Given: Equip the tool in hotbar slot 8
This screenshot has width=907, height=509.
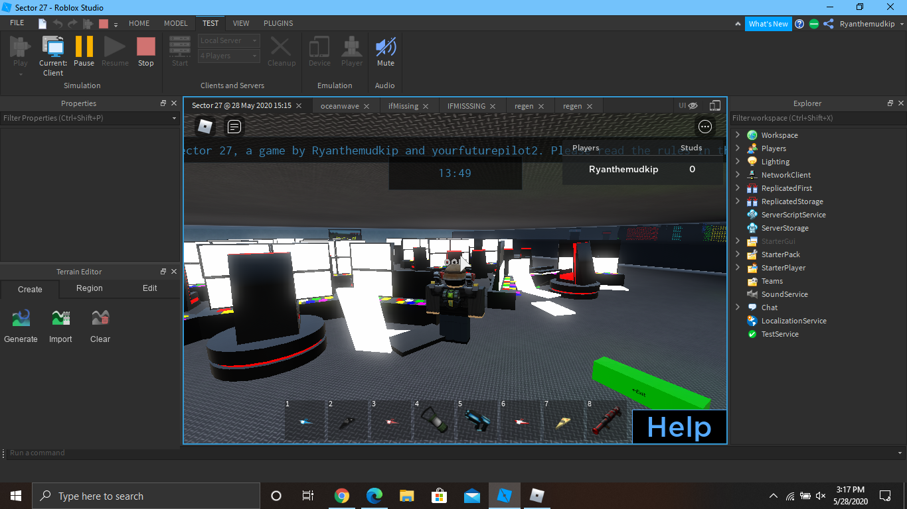Looking at the screenshot, I should point(608,420).
